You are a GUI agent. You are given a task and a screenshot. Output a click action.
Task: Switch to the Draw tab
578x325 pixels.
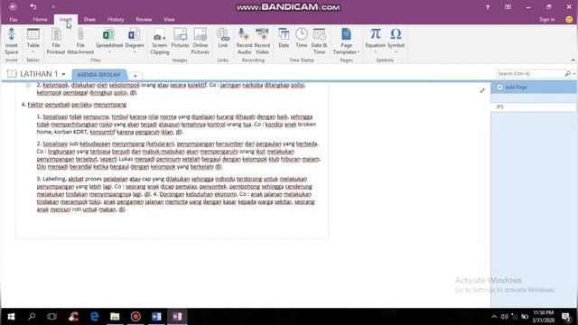pyautogui.click(x=89, y=20)
